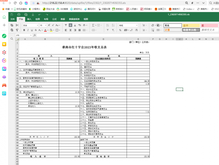The height and width of the screenshot is (165, 219).
Task: Switch to the 插入 tab
Action: click(x=29, y=19)
